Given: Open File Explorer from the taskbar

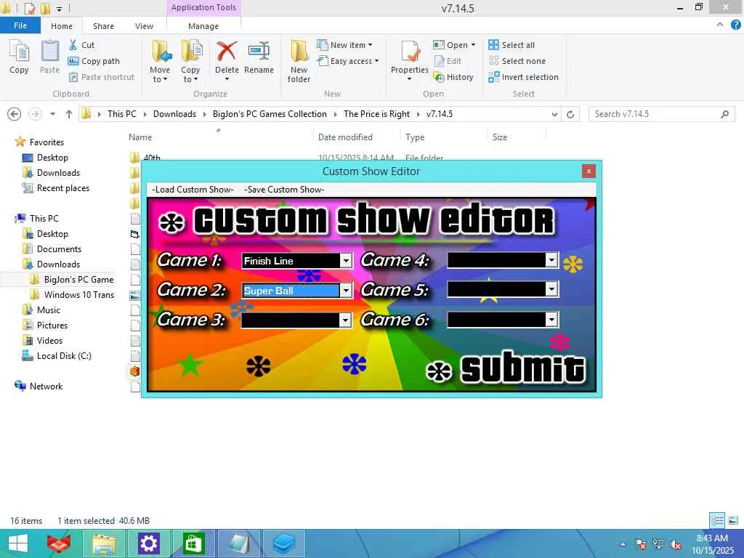Looking at the screenshot, I should [x=104, y=543].
